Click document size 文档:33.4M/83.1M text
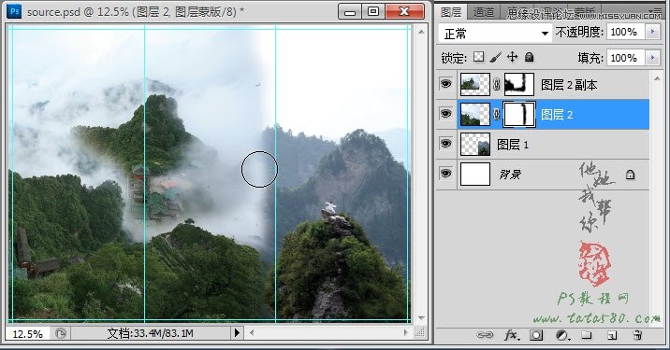This screenshot has width=670, height=350. click(150, 333)
